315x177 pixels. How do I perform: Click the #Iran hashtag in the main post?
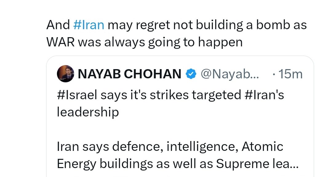pyautogui.click(x=89, y=25)
